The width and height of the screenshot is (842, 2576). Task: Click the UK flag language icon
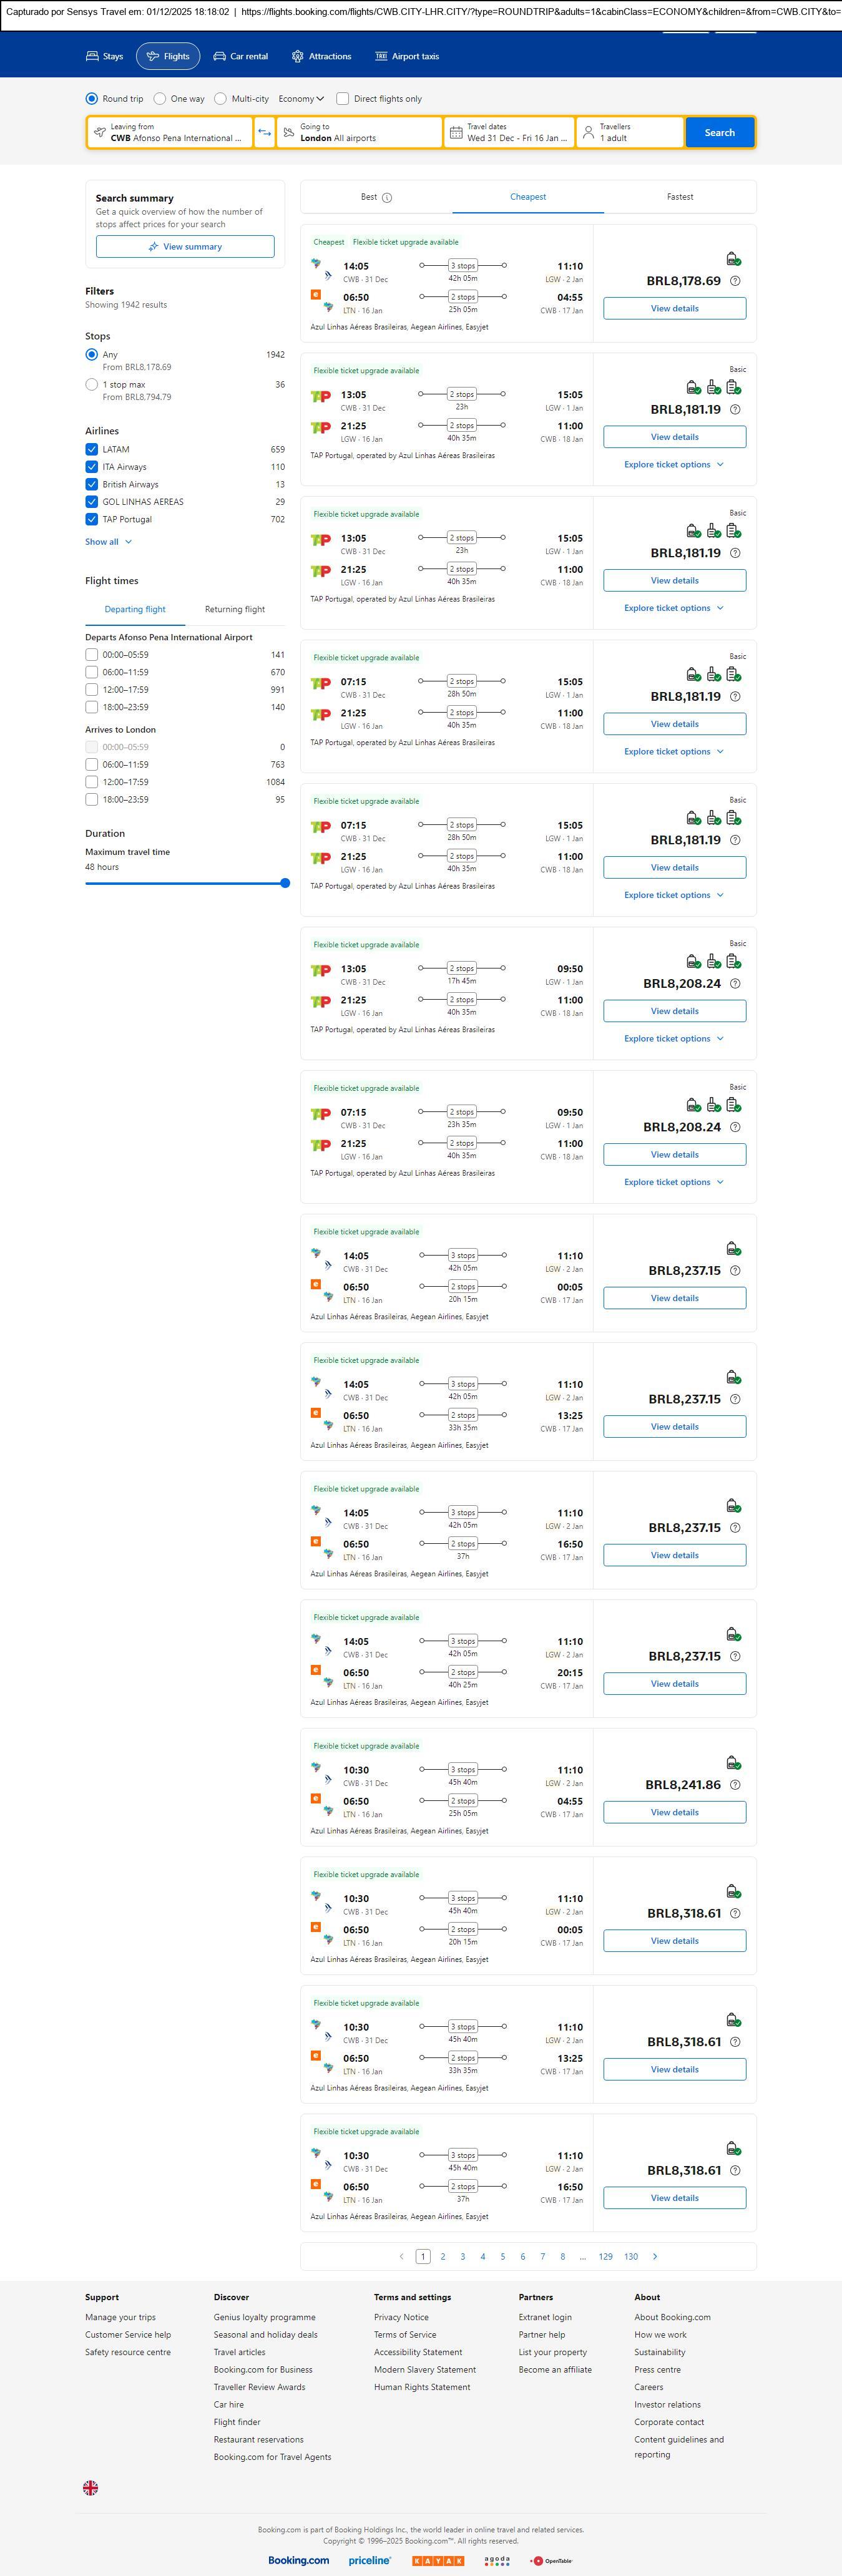(90, 2487)
